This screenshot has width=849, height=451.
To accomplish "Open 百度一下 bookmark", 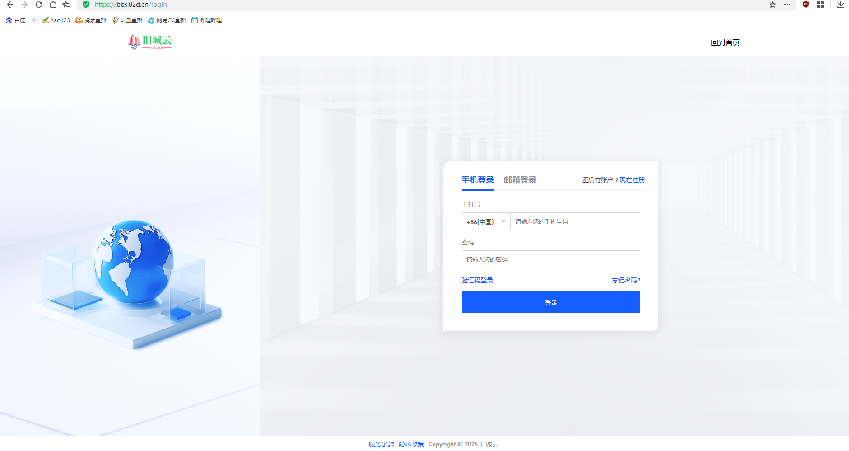I will pos(21,20).
